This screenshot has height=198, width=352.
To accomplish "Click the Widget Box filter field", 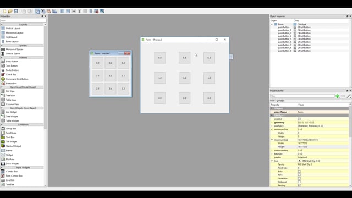I will (23, 20).
